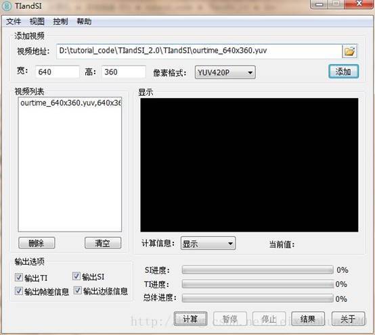Click the TIandSI app icon in title bar
The height and width of the screenshot is (335, 375).
[x=7, y=5]
